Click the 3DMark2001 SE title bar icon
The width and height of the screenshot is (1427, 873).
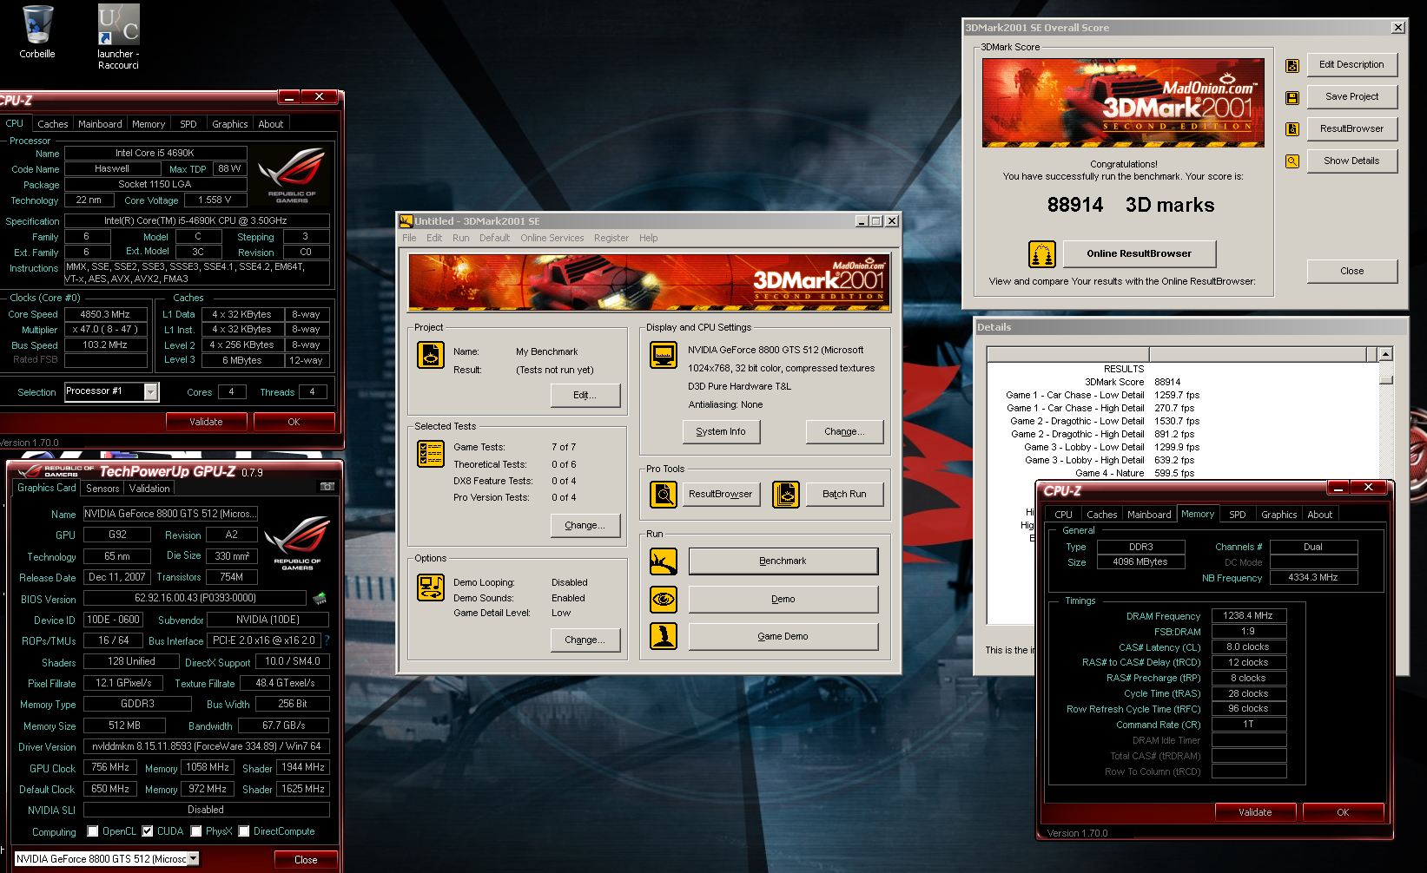pos(406,221)
